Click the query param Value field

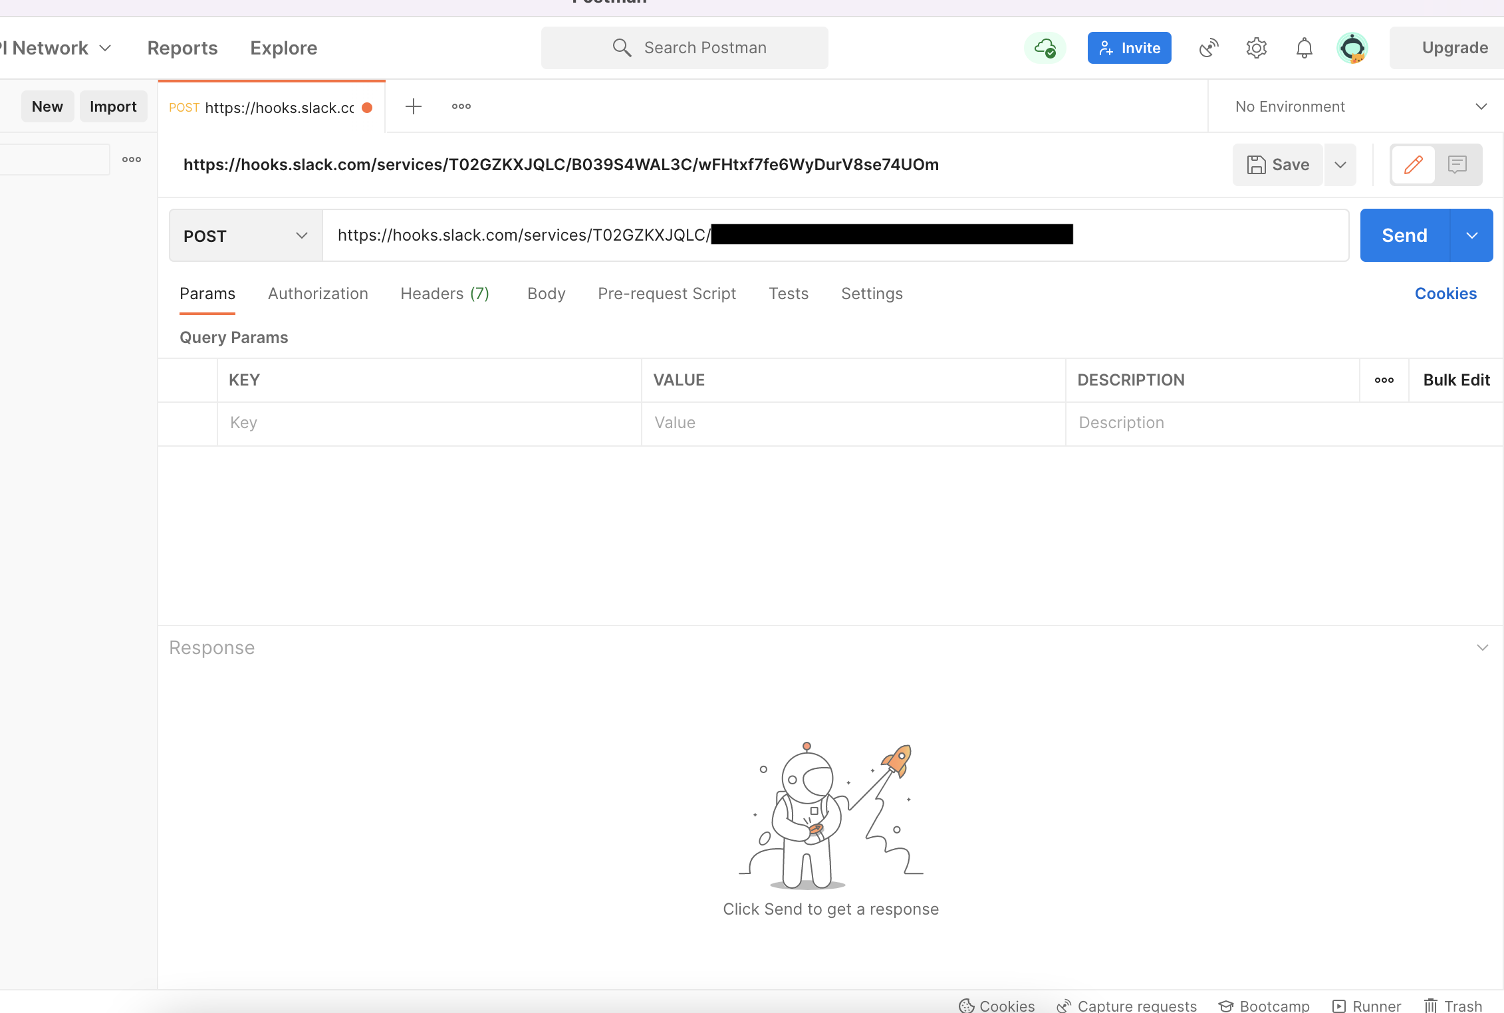point(854,423)
